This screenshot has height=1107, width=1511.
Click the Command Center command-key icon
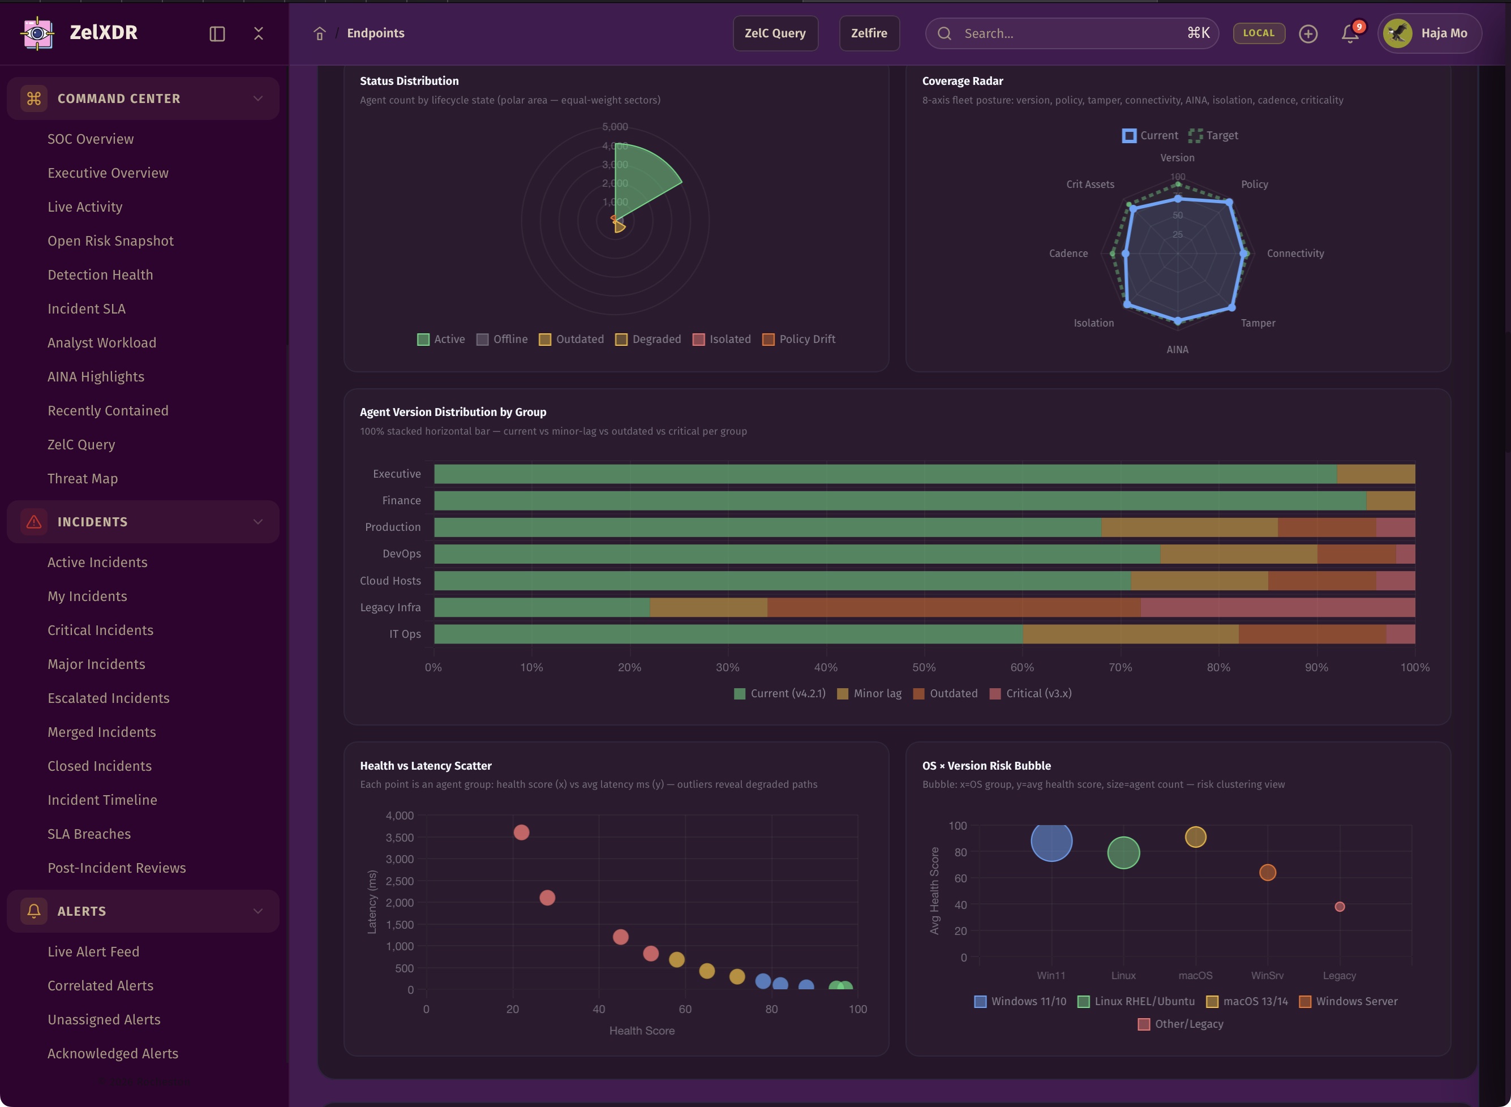[x=33, y=98]
